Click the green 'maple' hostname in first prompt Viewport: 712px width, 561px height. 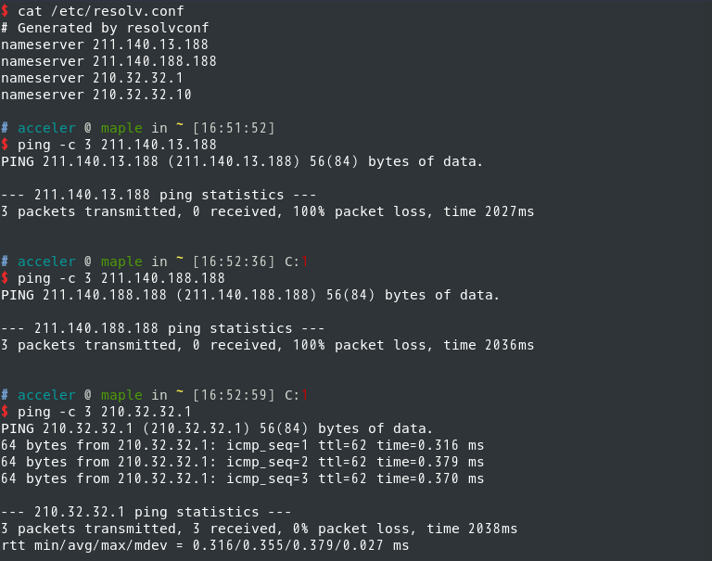point(121,129)
